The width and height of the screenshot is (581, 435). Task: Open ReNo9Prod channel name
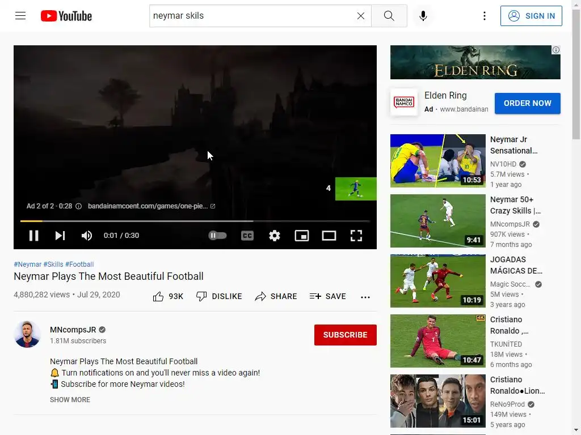(507, 404)
